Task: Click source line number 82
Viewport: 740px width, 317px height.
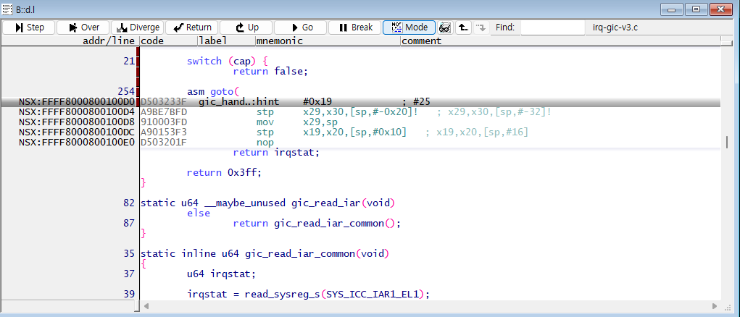Action: coord(129,203)
